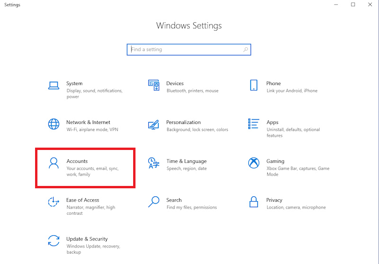Open the Privacy settings label
The height and width of the screenshot is (264, 379).
[x=274, y=200]
